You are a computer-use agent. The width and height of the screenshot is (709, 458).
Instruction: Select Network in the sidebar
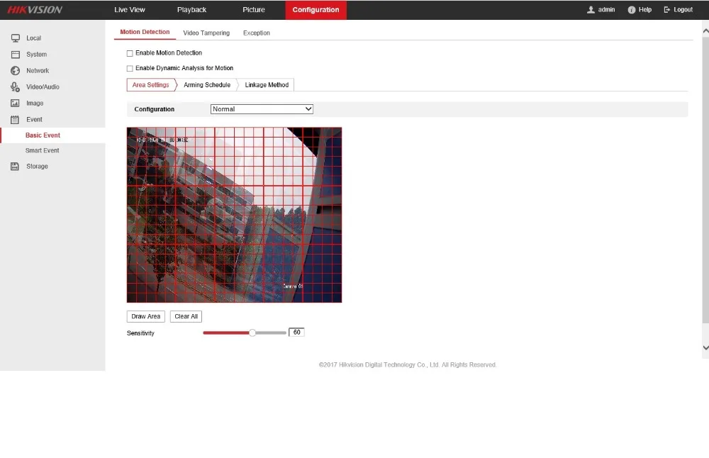click(x=38, y=71)
